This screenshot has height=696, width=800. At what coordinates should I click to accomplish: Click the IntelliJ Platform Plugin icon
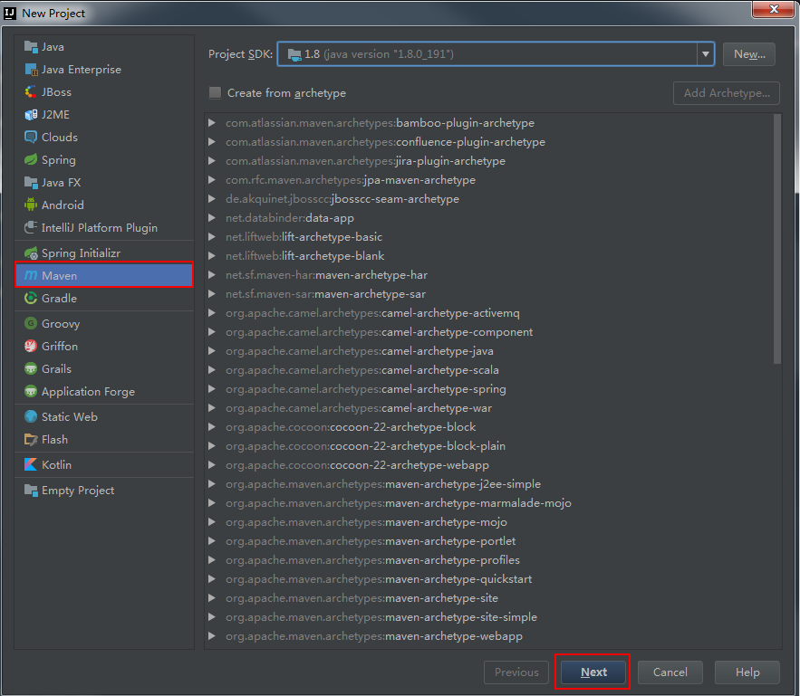31,227
